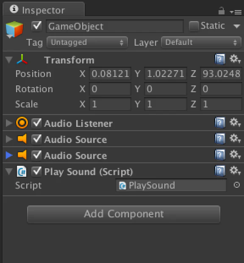Open the Layer dropdown showing Default

201,42
